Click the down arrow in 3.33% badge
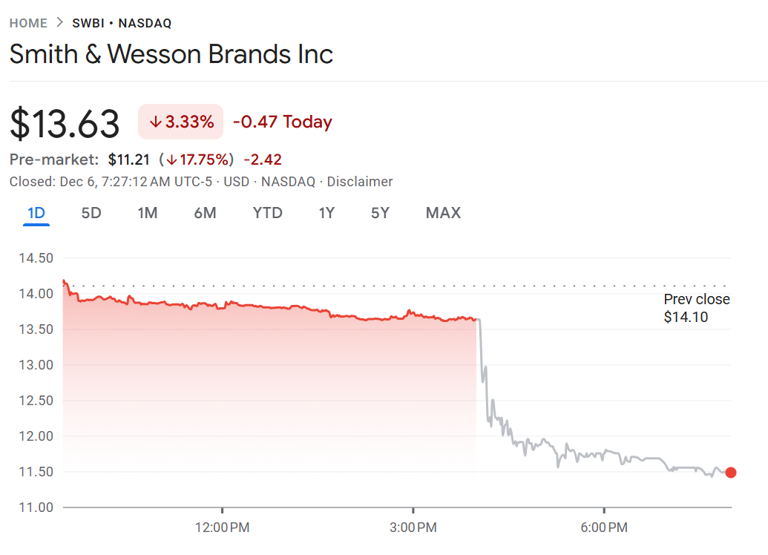Screen dimensions: 768x555 click(x=156, y=122)
